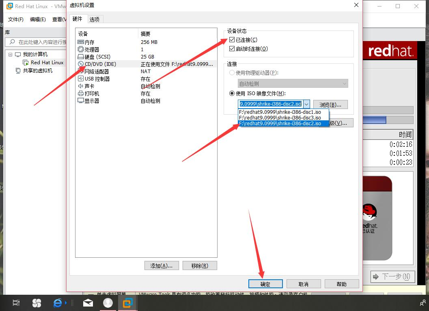The image size is (429, 311).
Task: Confirm with the OK (确定) button
Action: tap(265, 284)
